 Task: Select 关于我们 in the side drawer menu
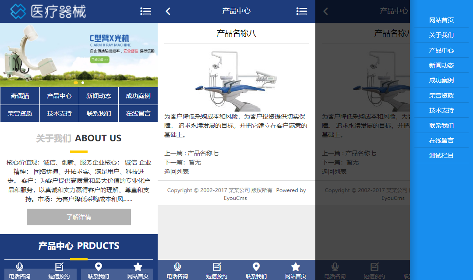click(441, 35)
